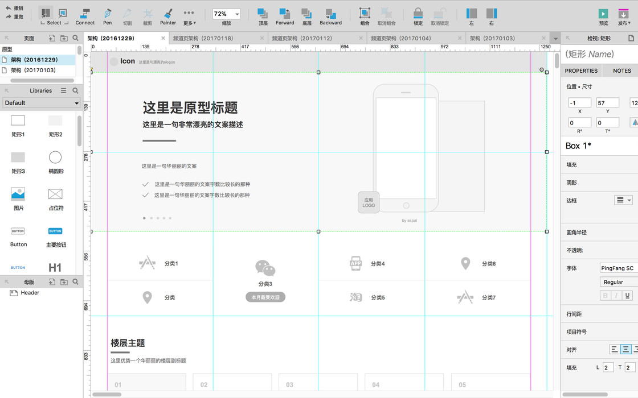This screenshot has width=638, height=398.
Task: Toggle left text alignment
Action: click(x=615, y=349)
